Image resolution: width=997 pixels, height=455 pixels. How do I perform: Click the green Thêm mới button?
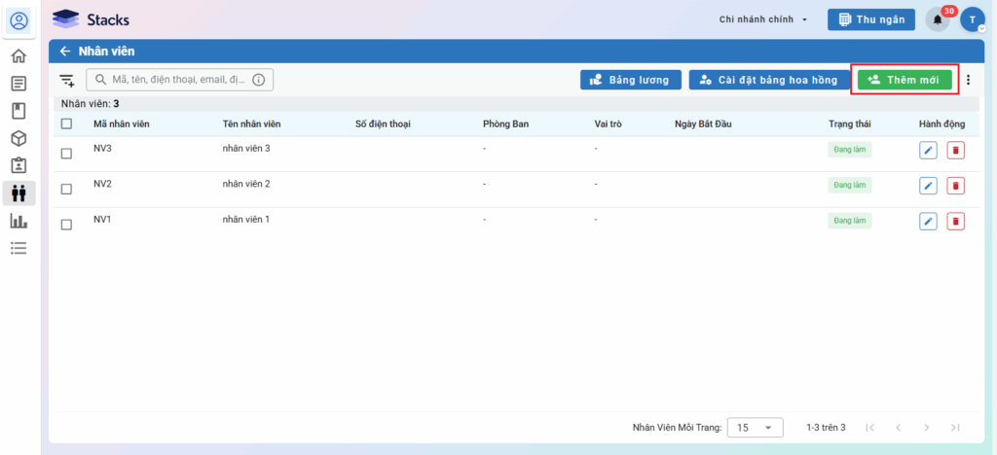pyautogui.click(x=905, y=80)
